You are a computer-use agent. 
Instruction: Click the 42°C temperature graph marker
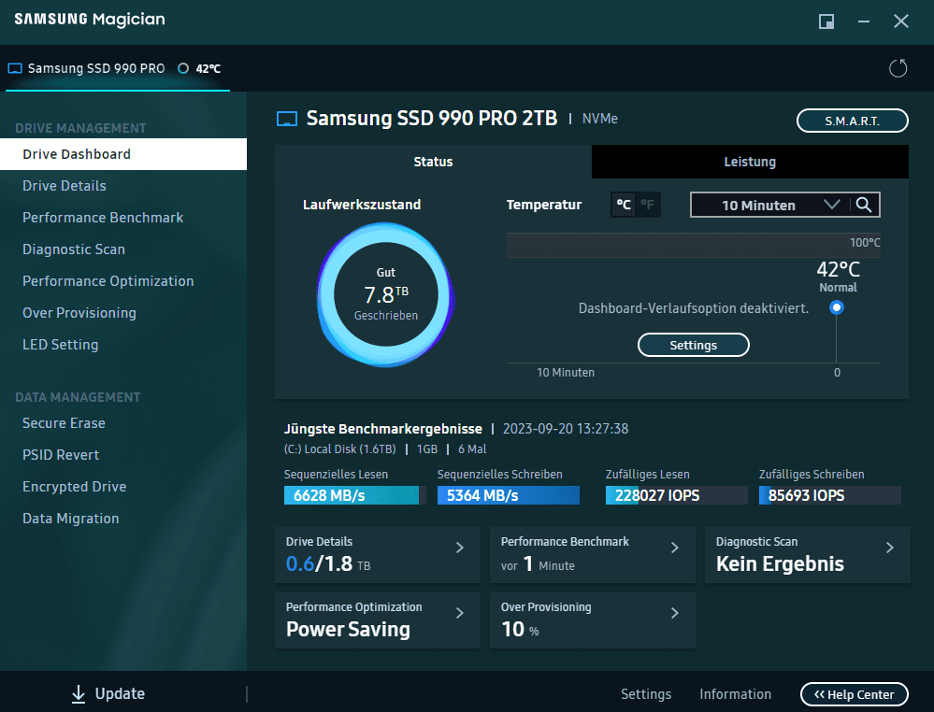(x=837, y=307)
